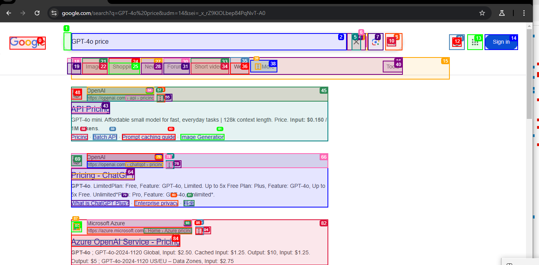Reload the page with refresh icon
Viewport: 539px width, 265px height.
pos(37,13)
